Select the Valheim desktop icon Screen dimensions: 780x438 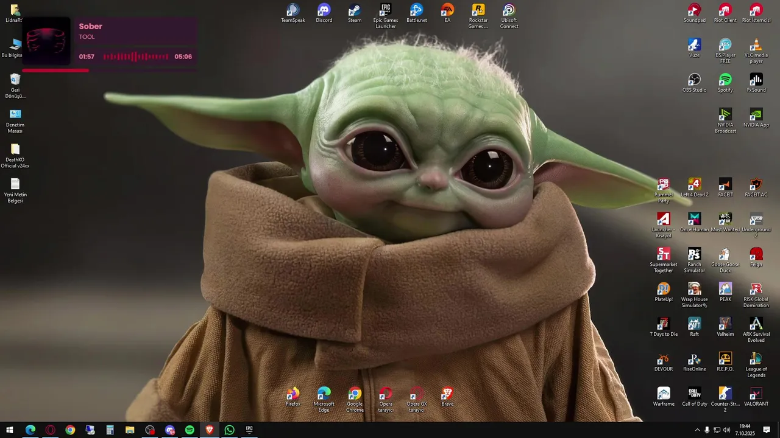725,327
